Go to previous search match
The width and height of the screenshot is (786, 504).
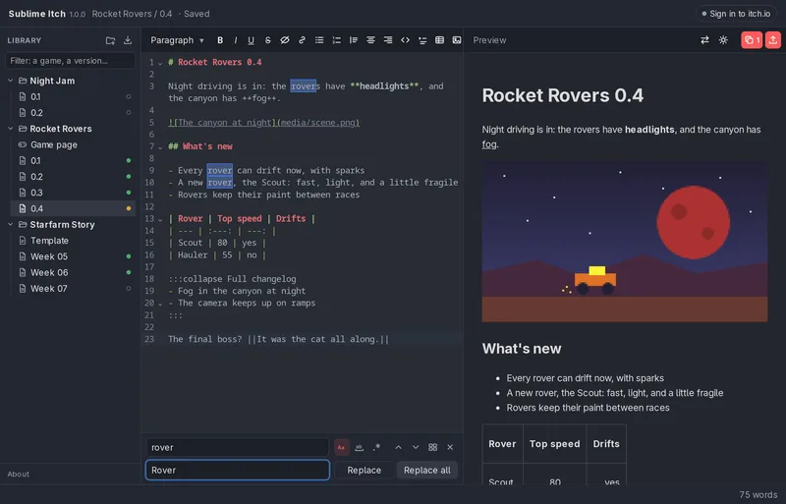pyautogui.click(x=398, y=447)
